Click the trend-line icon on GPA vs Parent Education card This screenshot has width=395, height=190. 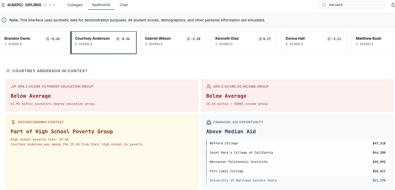[13, 86]
